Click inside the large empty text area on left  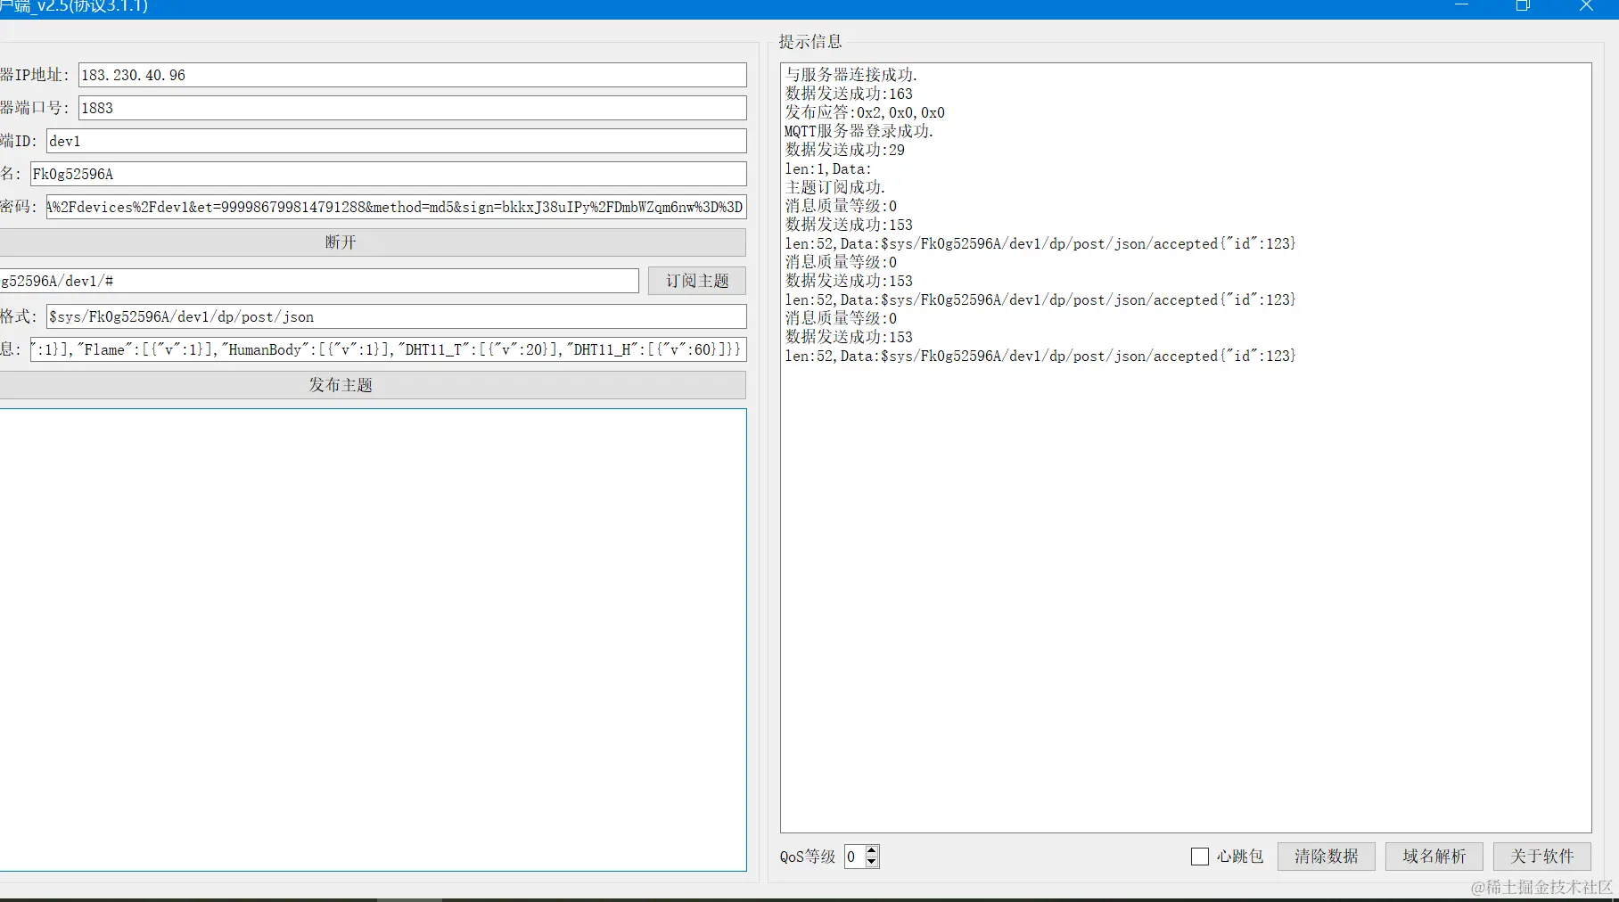372,640
